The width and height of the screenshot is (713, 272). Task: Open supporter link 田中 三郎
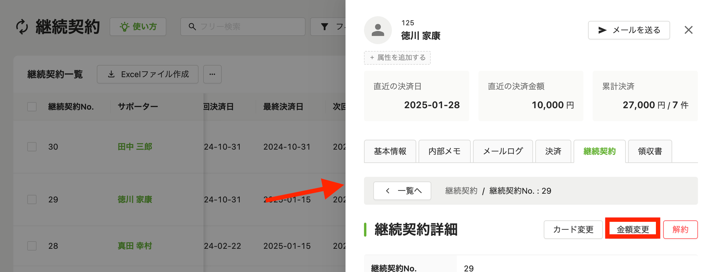135,147
